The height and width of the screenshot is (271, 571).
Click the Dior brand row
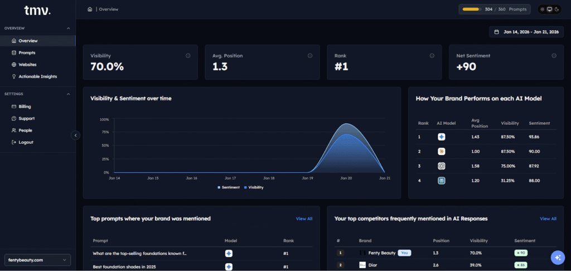pyautogui.click(x=446, y=265)
